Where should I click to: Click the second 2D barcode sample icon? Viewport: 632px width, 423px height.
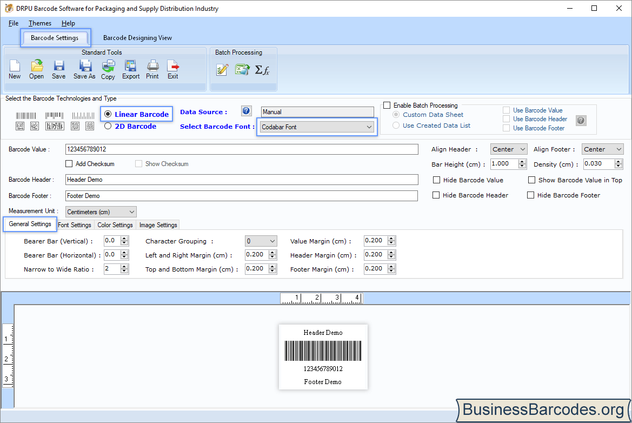(35, 126)
